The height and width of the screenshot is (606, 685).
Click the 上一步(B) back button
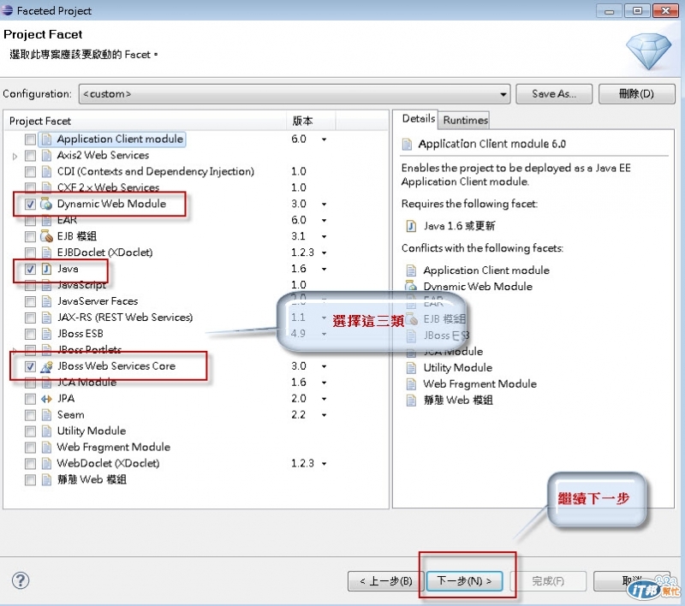click(386, 581)
